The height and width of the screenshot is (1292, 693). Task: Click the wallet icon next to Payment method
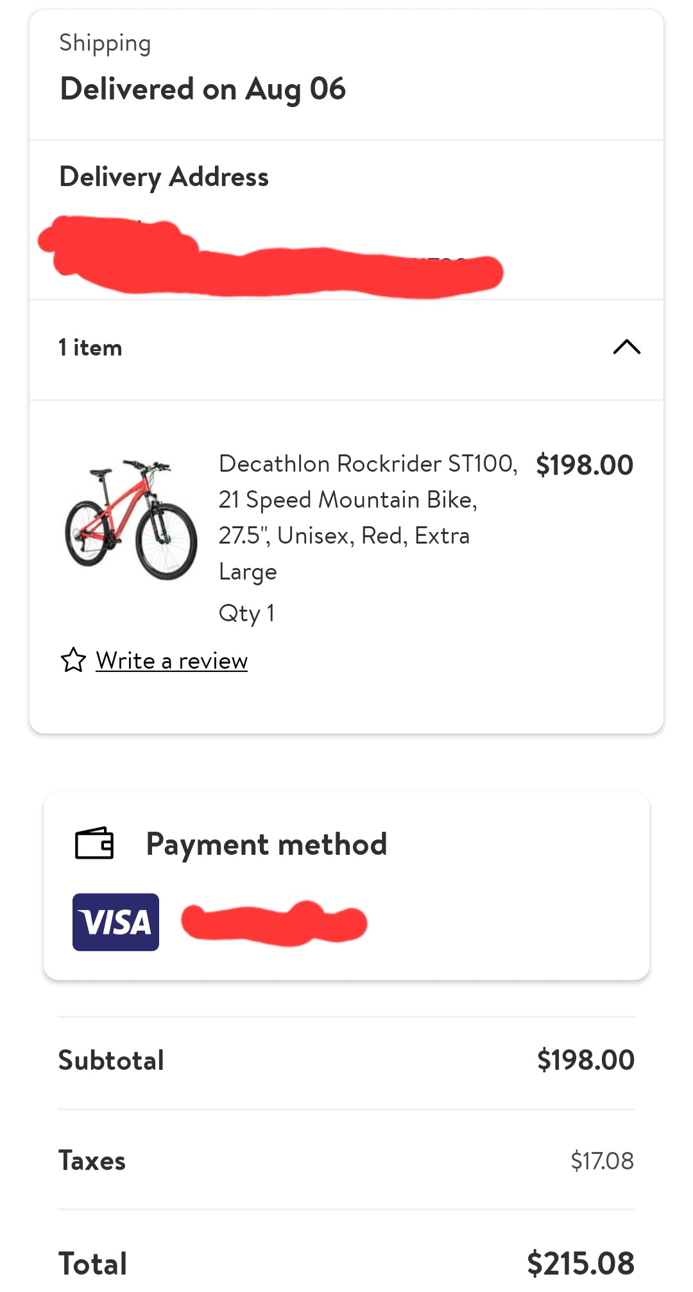[x=94, y=843]
